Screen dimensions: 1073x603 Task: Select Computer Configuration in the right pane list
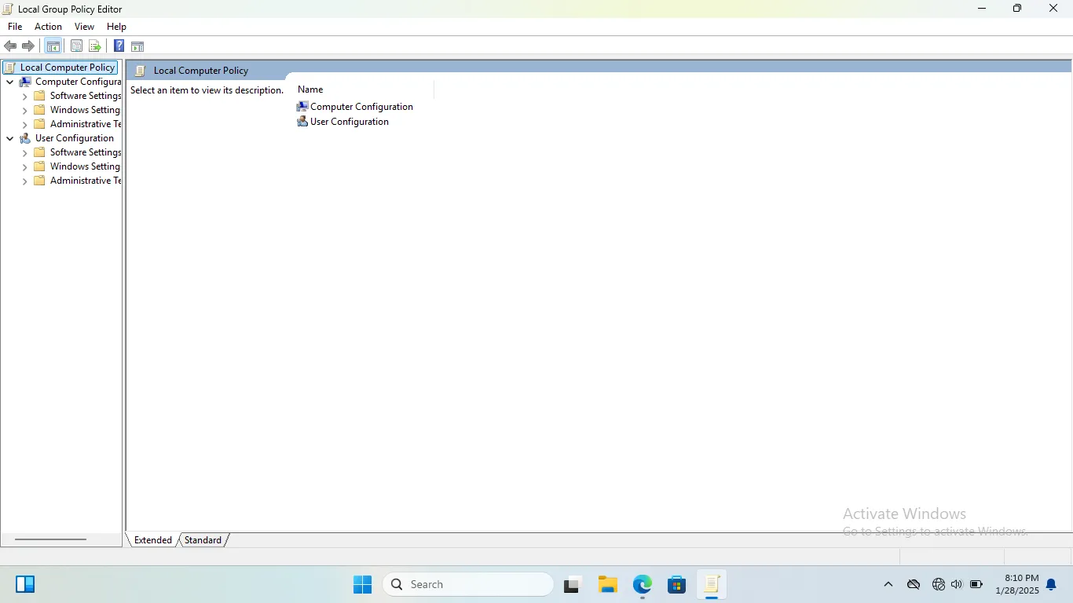coord(355,107)
